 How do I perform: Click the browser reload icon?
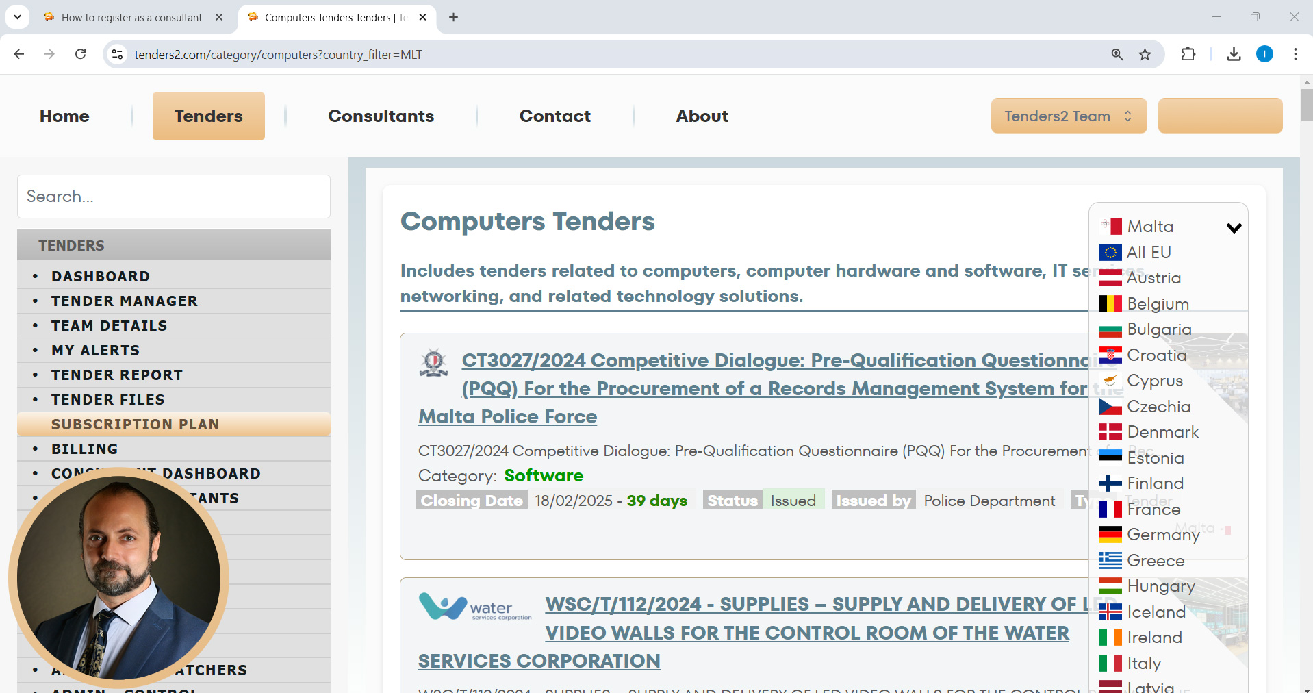pyautogui.click(x=80, y=54)
